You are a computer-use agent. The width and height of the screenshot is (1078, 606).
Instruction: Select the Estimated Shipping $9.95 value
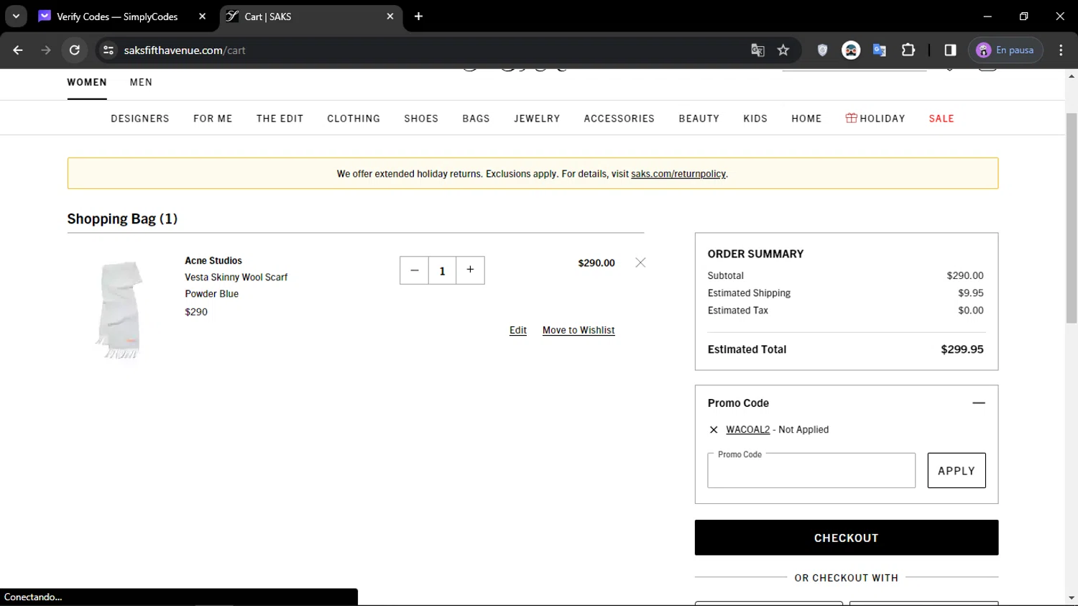(971, 293)
